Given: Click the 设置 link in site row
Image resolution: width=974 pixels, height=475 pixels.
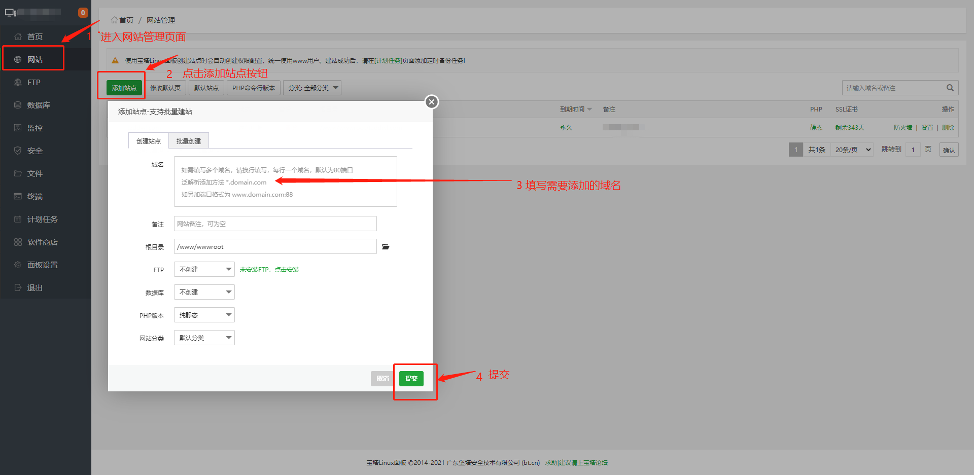Looking at the screenshot, I should point(927,128).
